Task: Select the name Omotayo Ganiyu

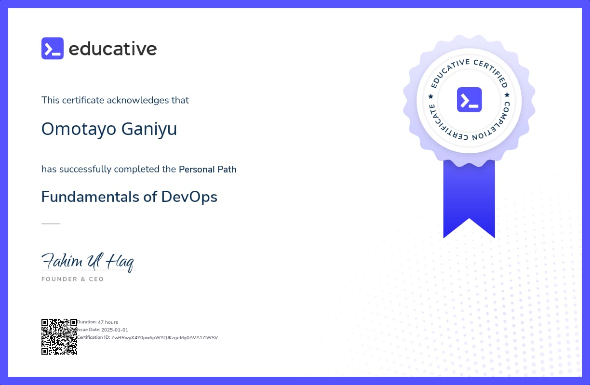Action: coord(109,129)
